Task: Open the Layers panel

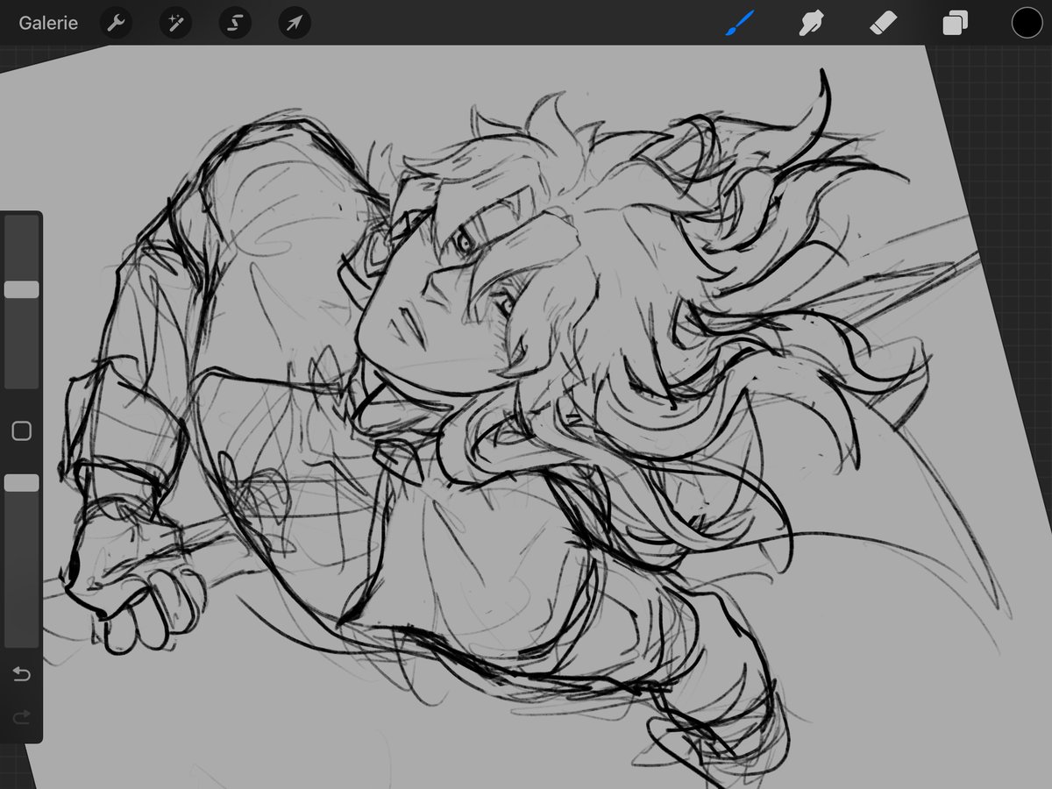Action: pyautogui.click(x=955, y=24)
